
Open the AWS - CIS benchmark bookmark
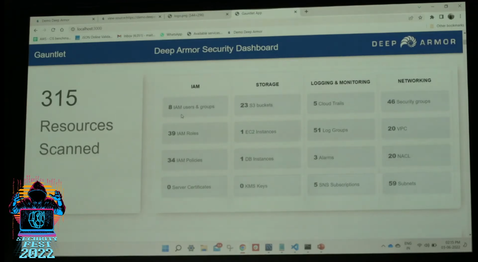[52, 39]
